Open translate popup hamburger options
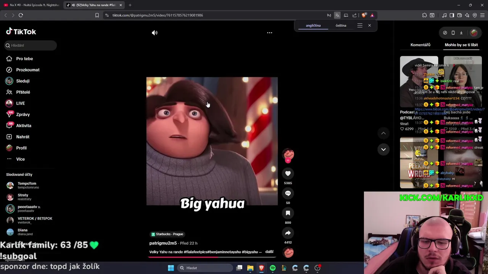This screenshot has height=274, width=488. click(x=360, y=25)
